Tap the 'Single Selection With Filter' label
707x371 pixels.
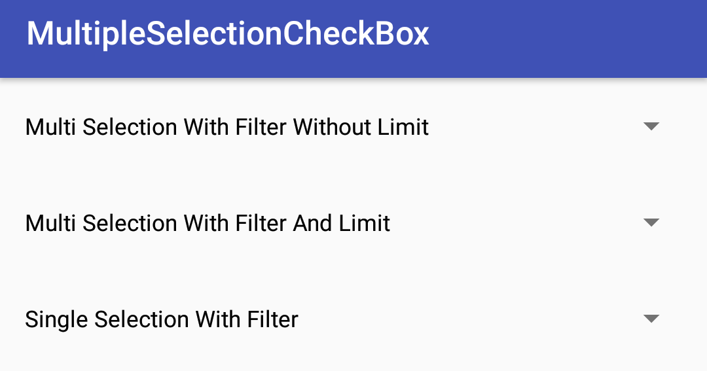pyautogui.click(x=162, y=319)
